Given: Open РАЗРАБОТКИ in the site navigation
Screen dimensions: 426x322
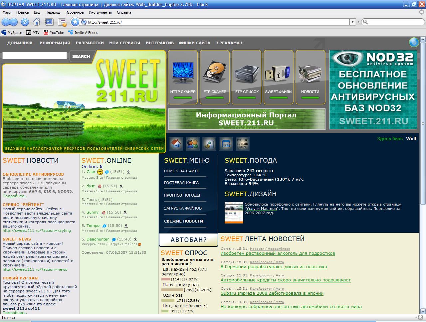Looking at the screenshot, I should click(x=90, y=43).
